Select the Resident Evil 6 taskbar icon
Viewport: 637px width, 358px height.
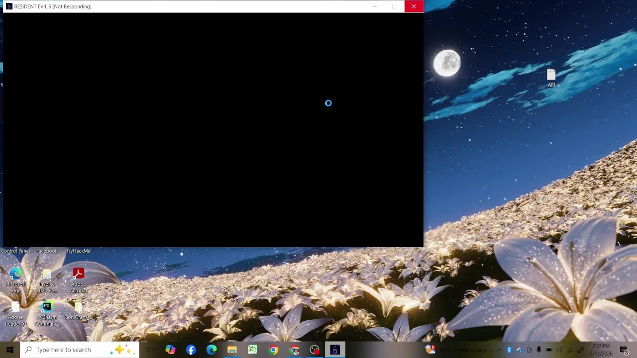point(335,350)
